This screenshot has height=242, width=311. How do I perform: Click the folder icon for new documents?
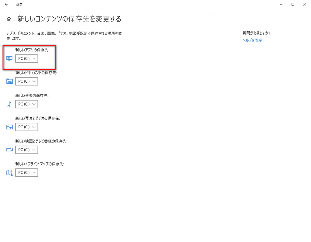(9, 81)
